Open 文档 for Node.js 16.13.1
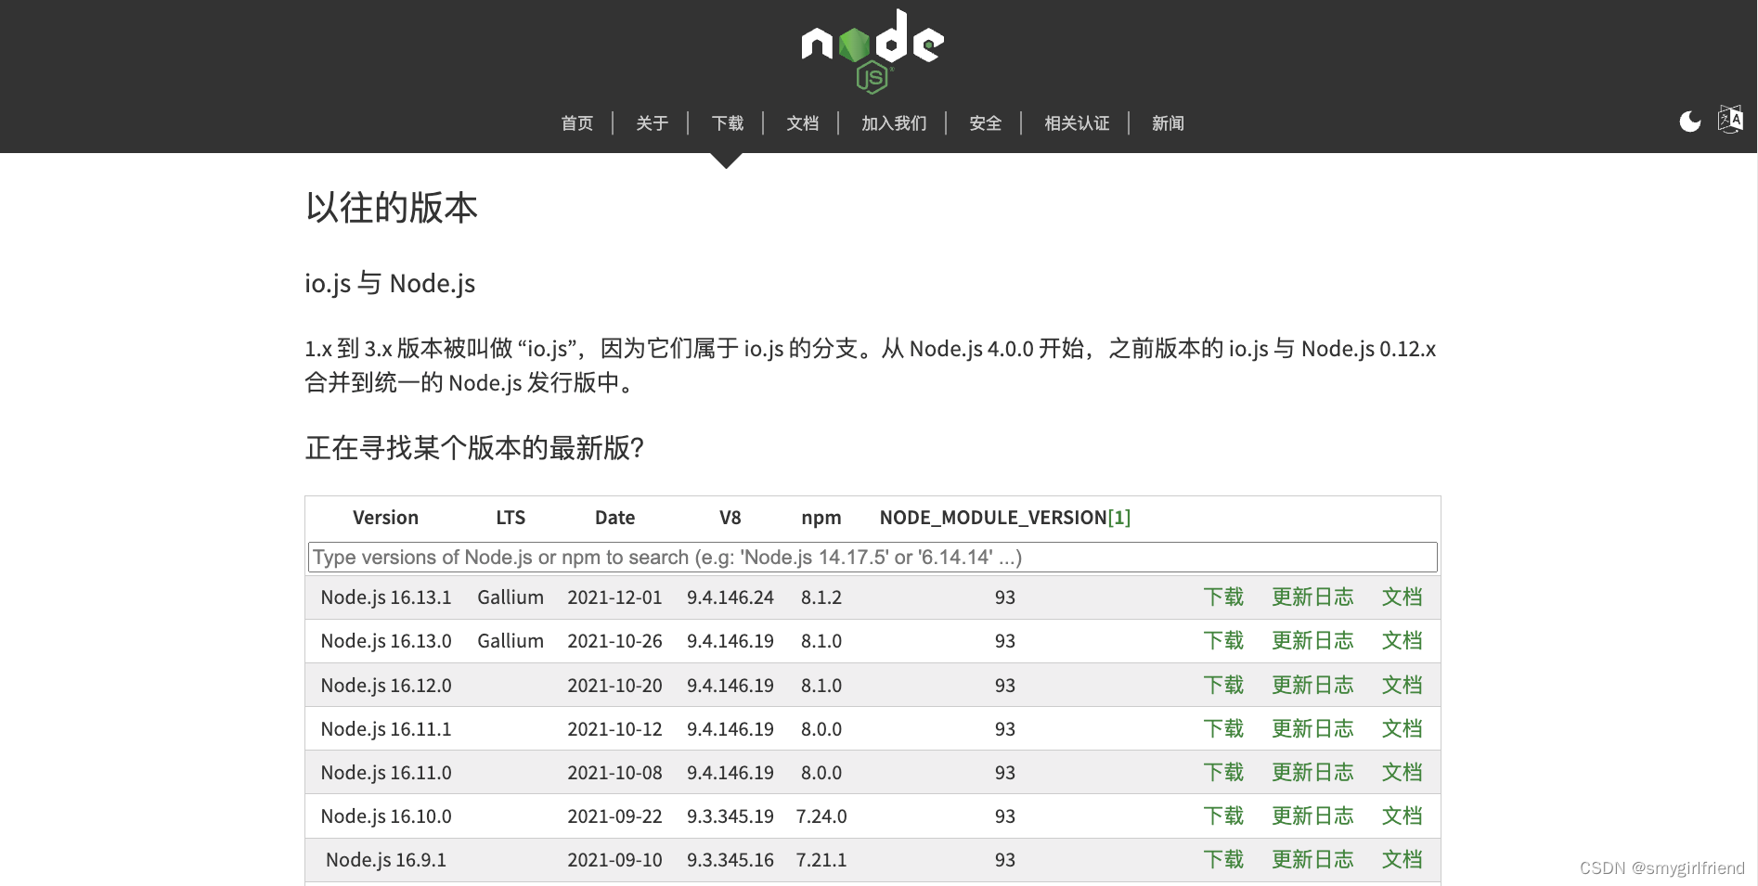This screenshot has width=1758, height=886. pos(1402,597)
